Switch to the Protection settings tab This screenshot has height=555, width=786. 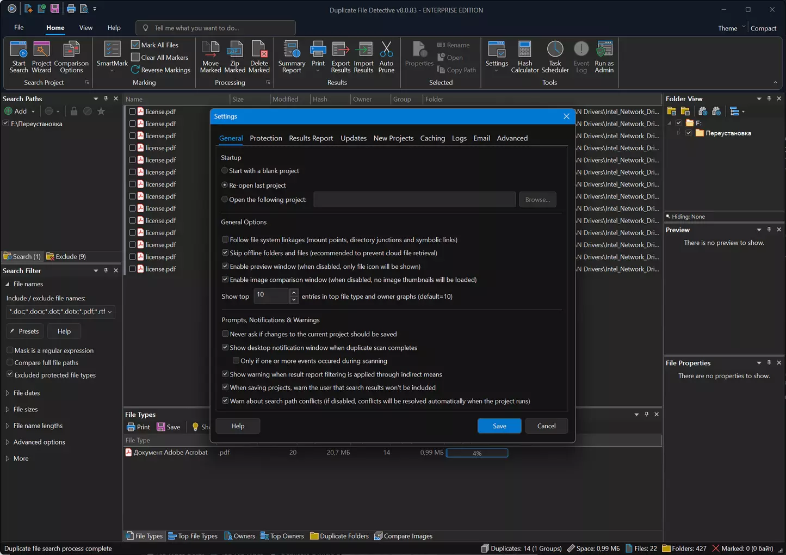pyautogui.click(x=266, y=138)
